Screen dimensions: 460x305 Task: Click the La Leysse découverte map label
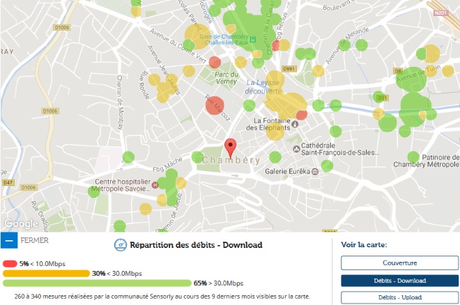coord(263,86)
